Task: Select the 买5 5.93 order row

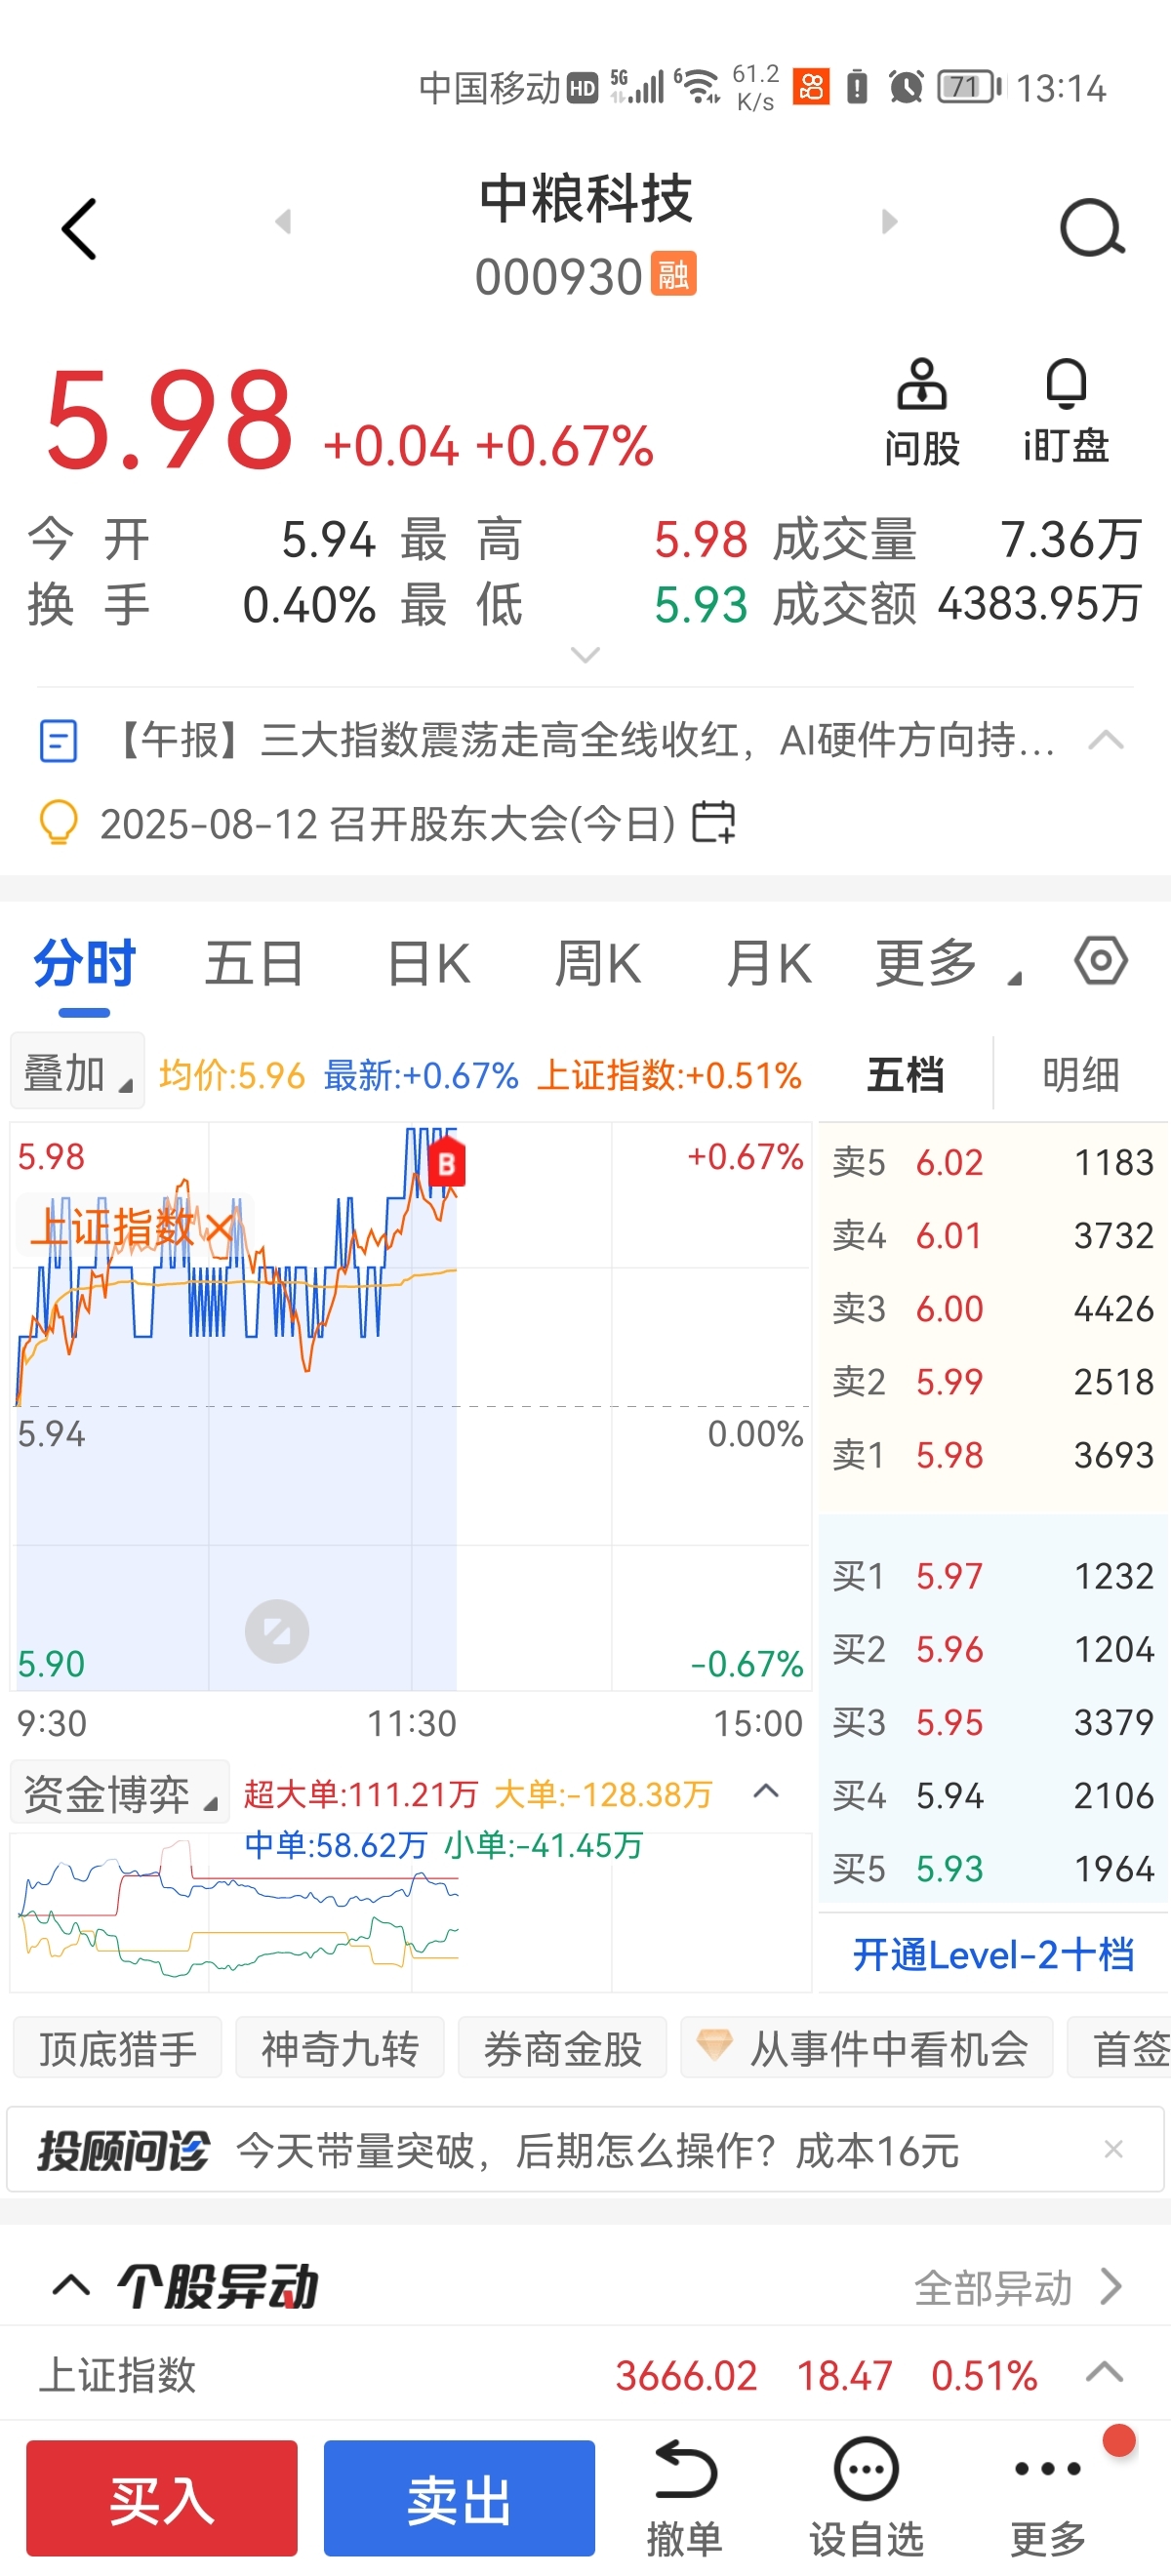Action: coord(993,1869)
